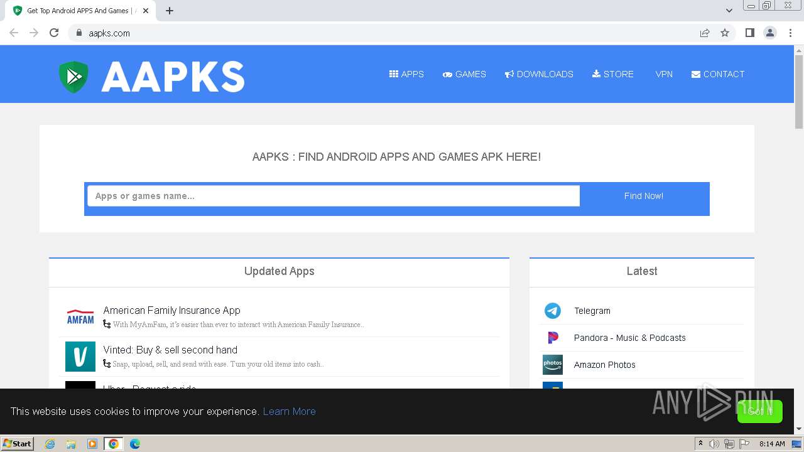Image resolution: width=804 pixels, height=452 pixels.
Task: Open the Windows Start menu
Action: pos(18,443)
